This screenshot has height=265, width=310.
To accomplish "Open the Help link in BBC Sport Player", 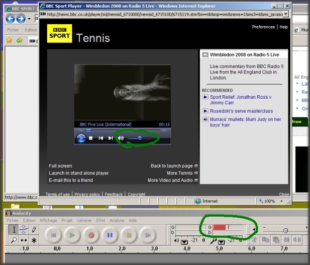I will click(x=283, y=27).
